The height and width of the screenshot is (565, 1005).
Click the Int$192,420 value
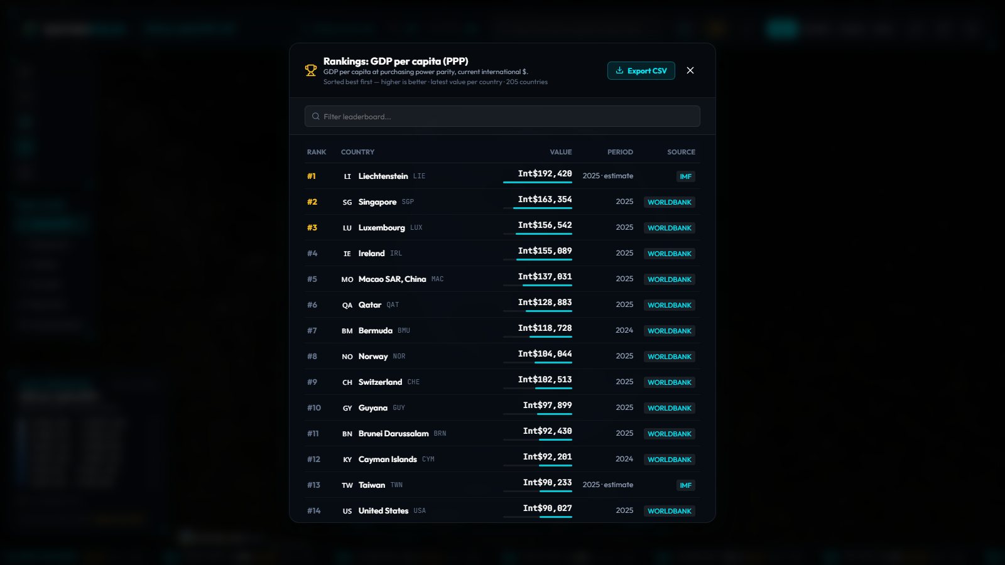point(545,174)
